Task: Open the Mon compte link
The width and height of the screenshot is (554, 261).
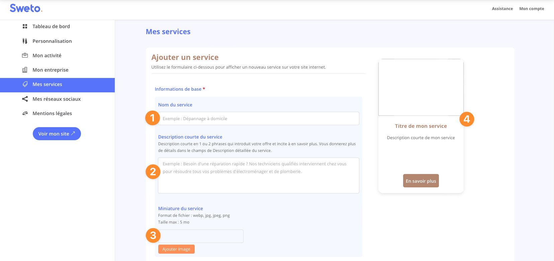Action: 532,9
